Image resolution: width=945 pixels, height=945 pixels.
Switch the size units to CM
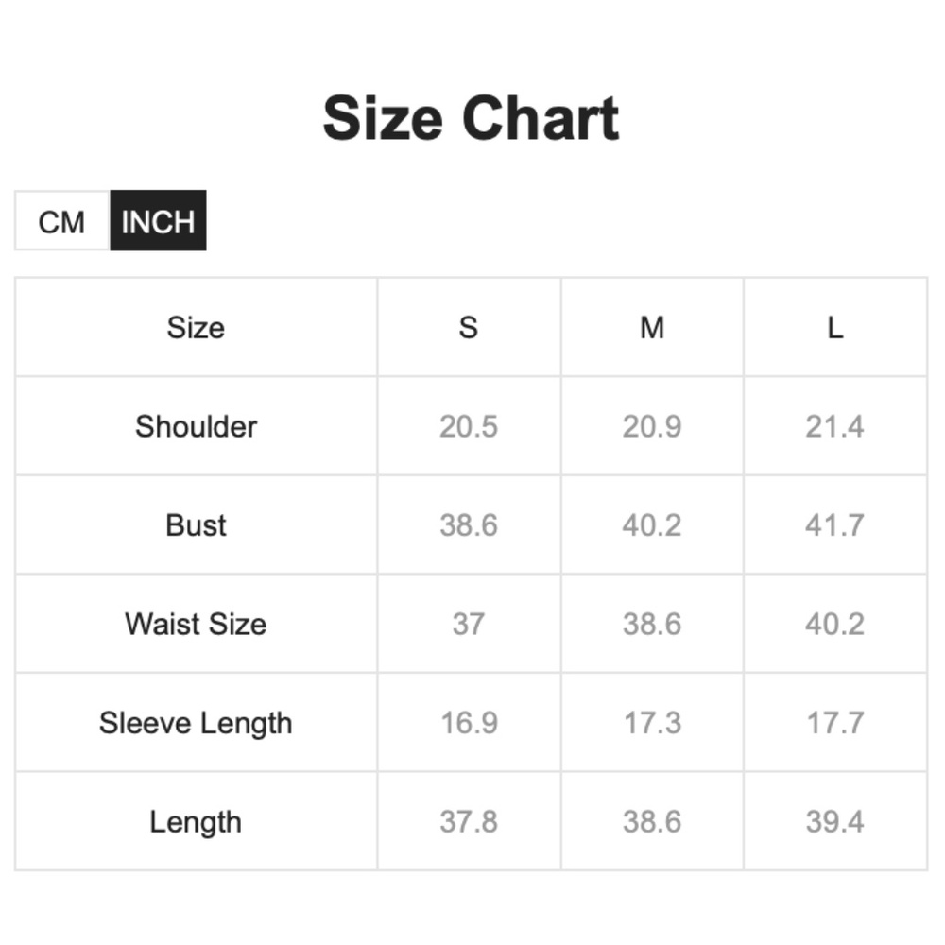tap(62, 222)
